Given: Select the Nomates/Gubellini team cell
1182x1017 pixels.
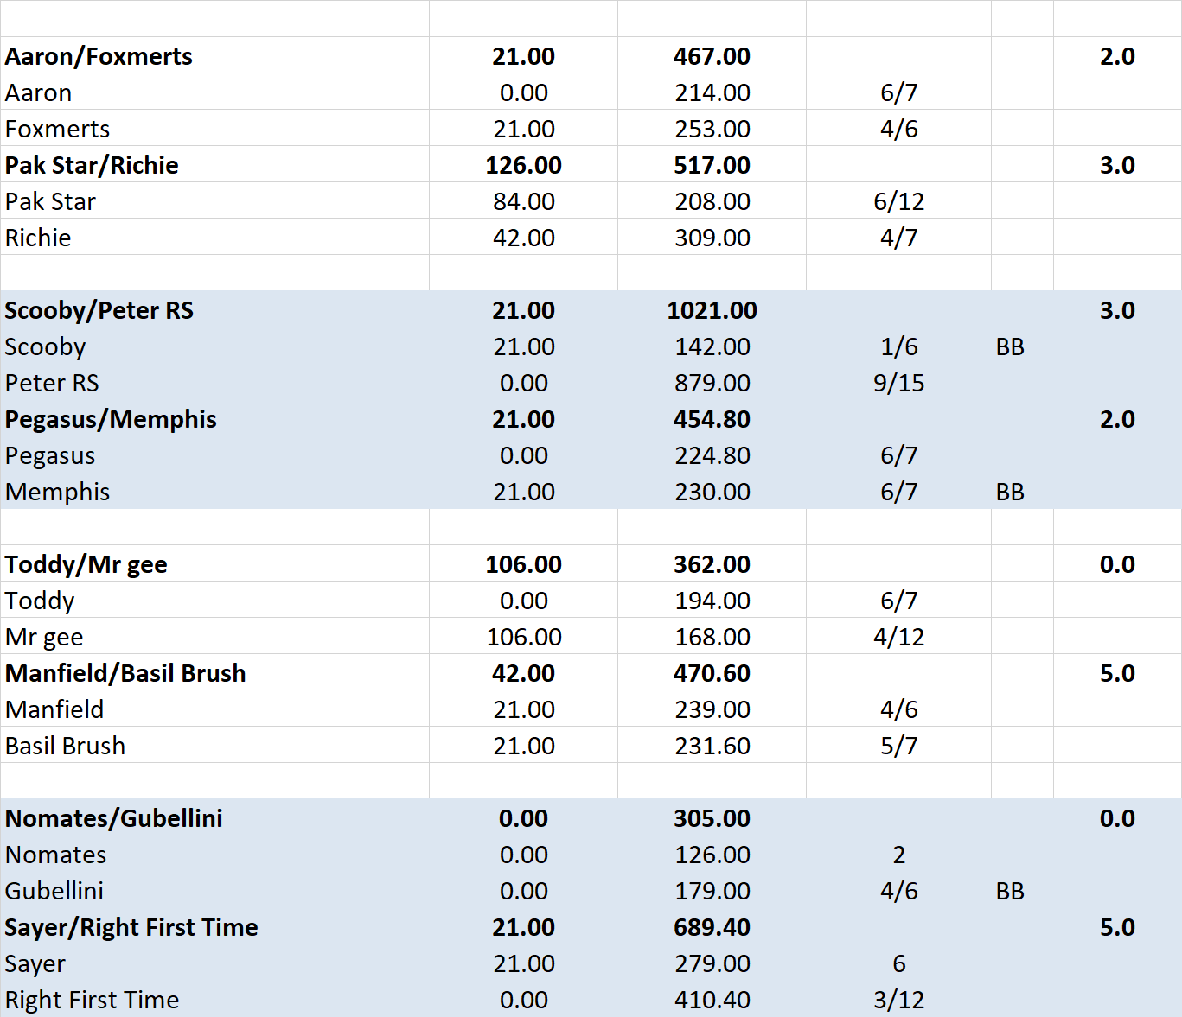Looking at the screenshot, I should (114, 818).
